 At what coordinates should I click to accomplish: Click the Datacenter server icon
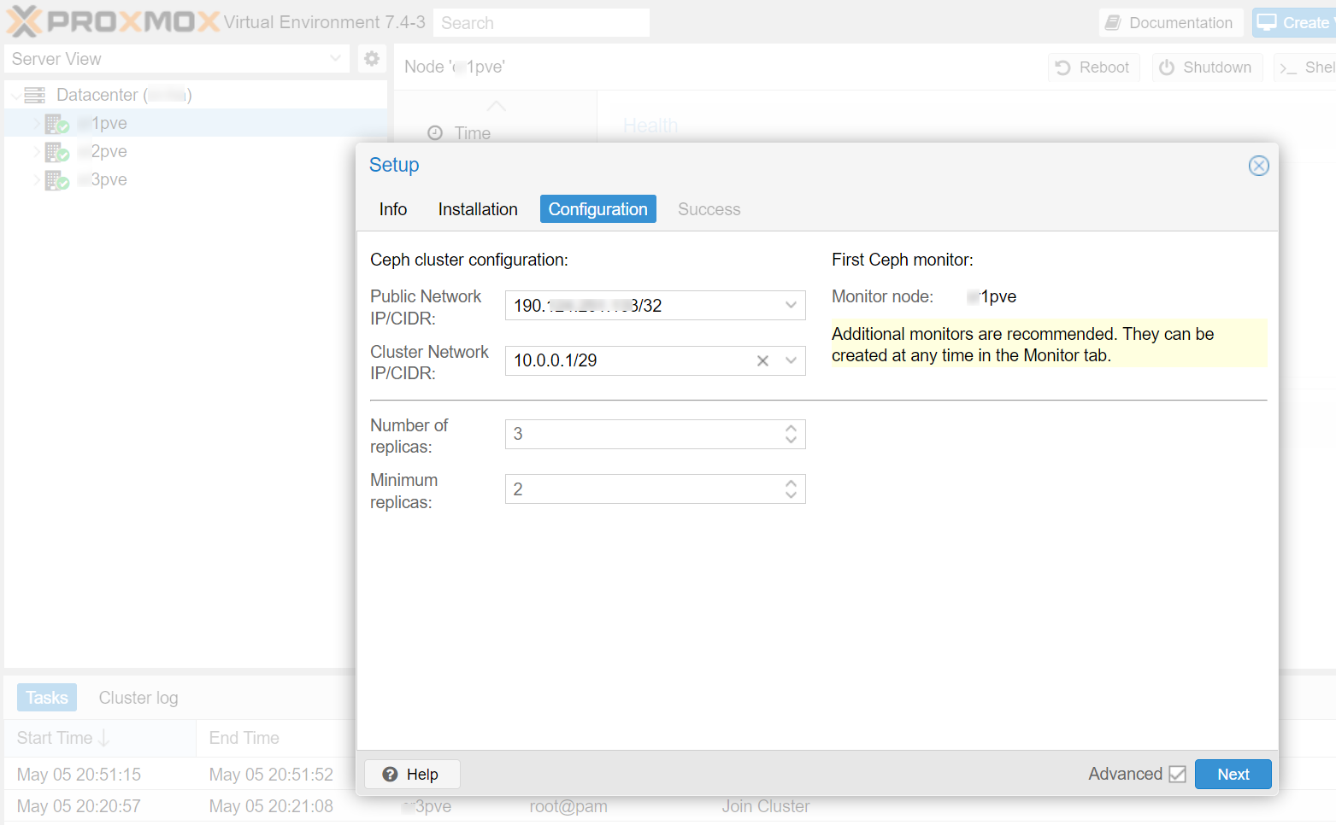point(35,95)
